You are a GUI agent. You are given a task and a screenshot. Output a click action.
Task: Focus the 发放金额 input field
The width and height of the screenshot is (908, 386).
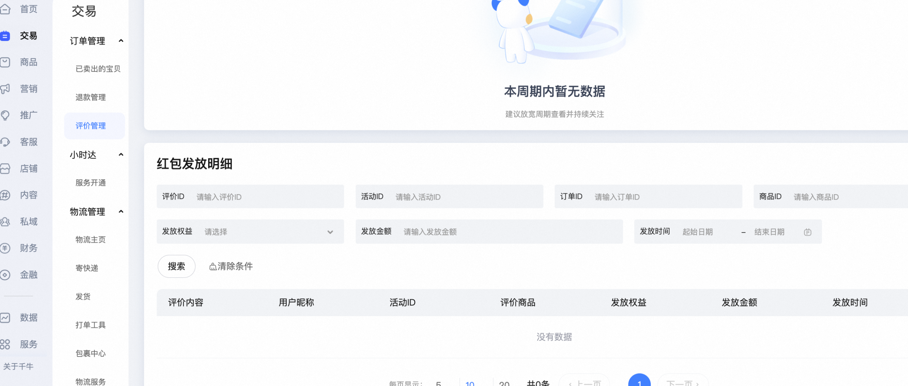click(x=489, y=232)
